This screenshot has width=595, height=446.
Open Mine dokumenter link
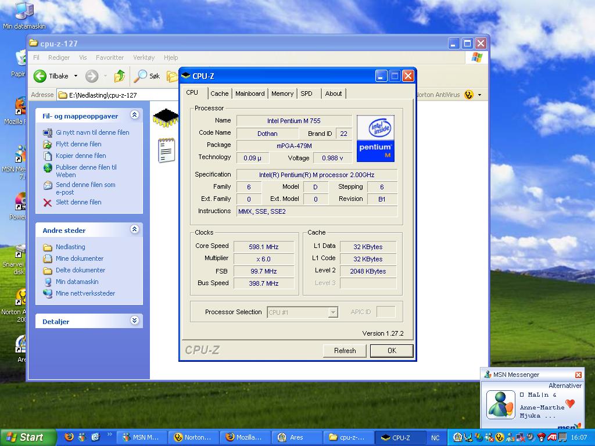pos(80,258)
